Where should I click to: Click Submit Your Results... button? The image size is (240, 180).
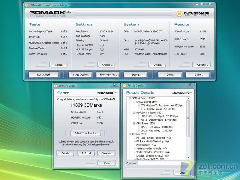point(86,133)
